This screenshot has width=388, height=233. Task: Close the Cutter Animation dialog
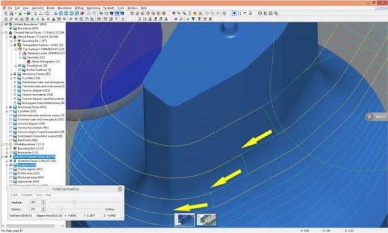(x=120, y=189)
